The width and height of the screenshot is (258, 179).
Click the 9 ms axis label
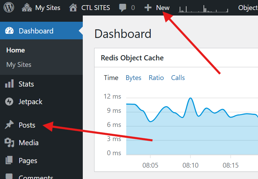pyautogui.click(x=114, y=111)
